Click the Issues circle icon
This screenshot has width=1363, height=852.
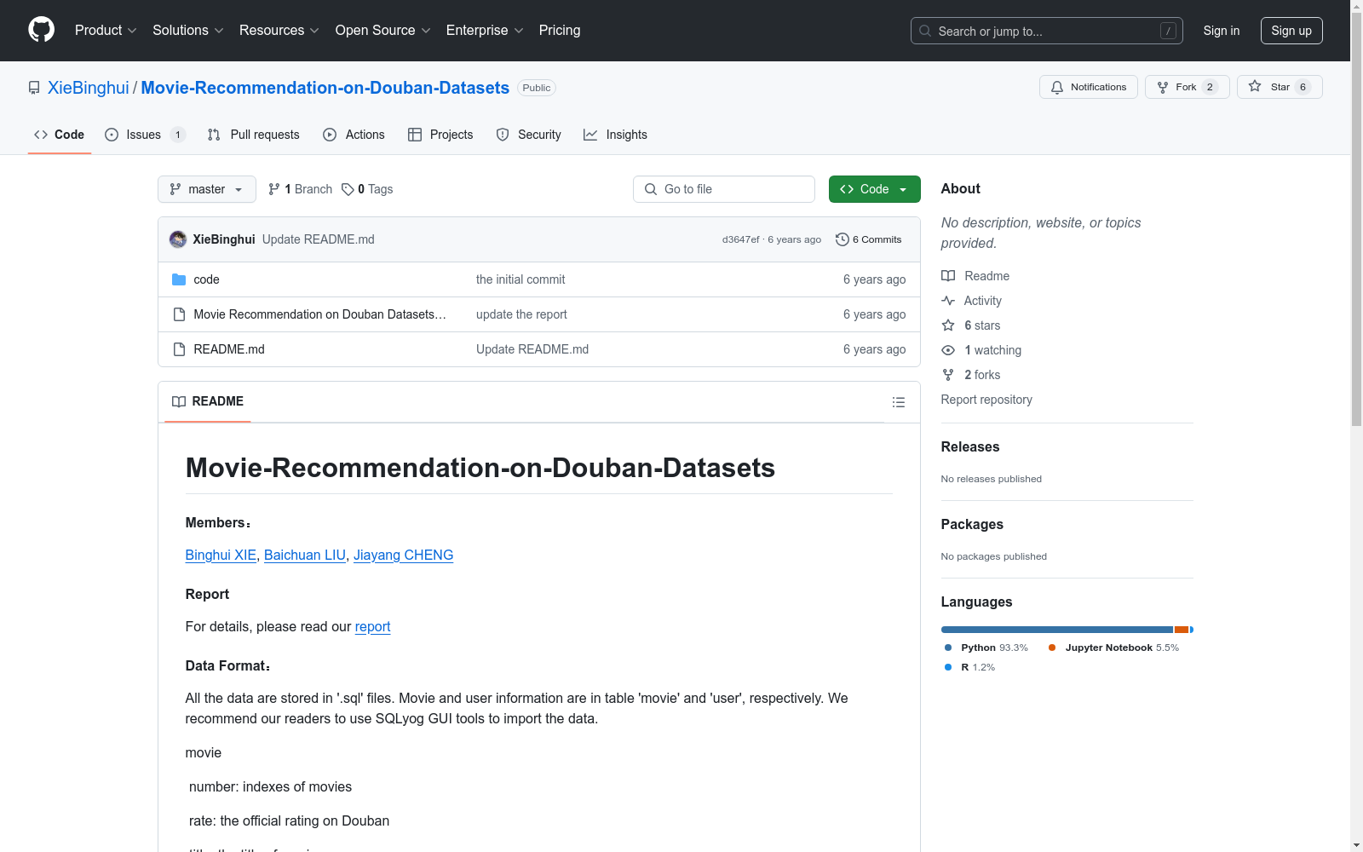click(x=112, y=135)
